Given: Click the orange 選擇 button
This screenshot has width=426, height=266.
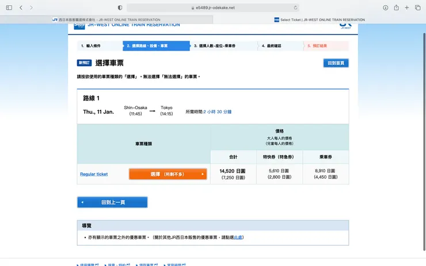Looking at the screenshot, I should (168, 174).
